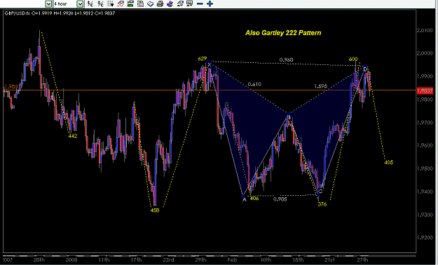The image size is (438, 265).
Task: Zoom out with the blue minus icon
Action: (200, 3)
